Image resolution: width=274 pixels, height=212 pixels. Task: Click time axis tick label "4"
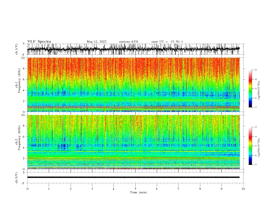[113, 189]
